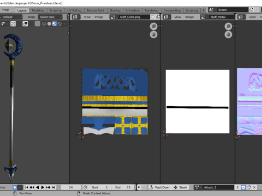Open the Animation workspace tab
The image size is (262, 196).
coord(133,10)
